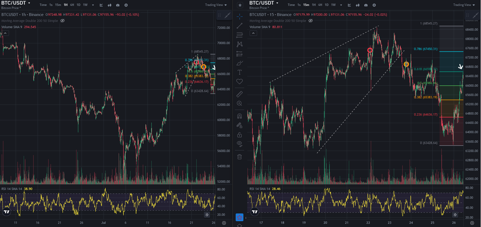Viewport: 481px width, 227px height.
Task: Open the Fibonacci retracement tool group
Action: click(x=240, y=35)
